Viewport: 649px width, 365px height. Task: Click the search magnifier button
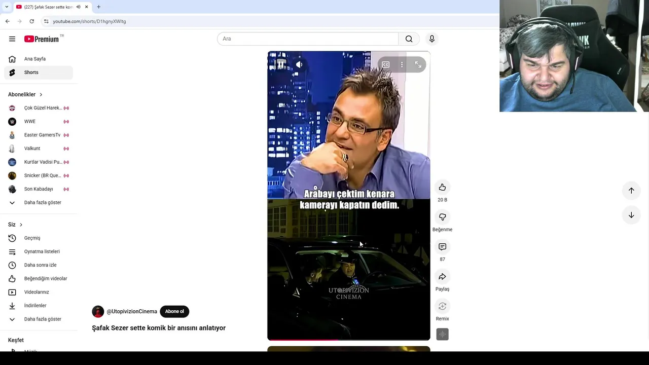(409, 39)
